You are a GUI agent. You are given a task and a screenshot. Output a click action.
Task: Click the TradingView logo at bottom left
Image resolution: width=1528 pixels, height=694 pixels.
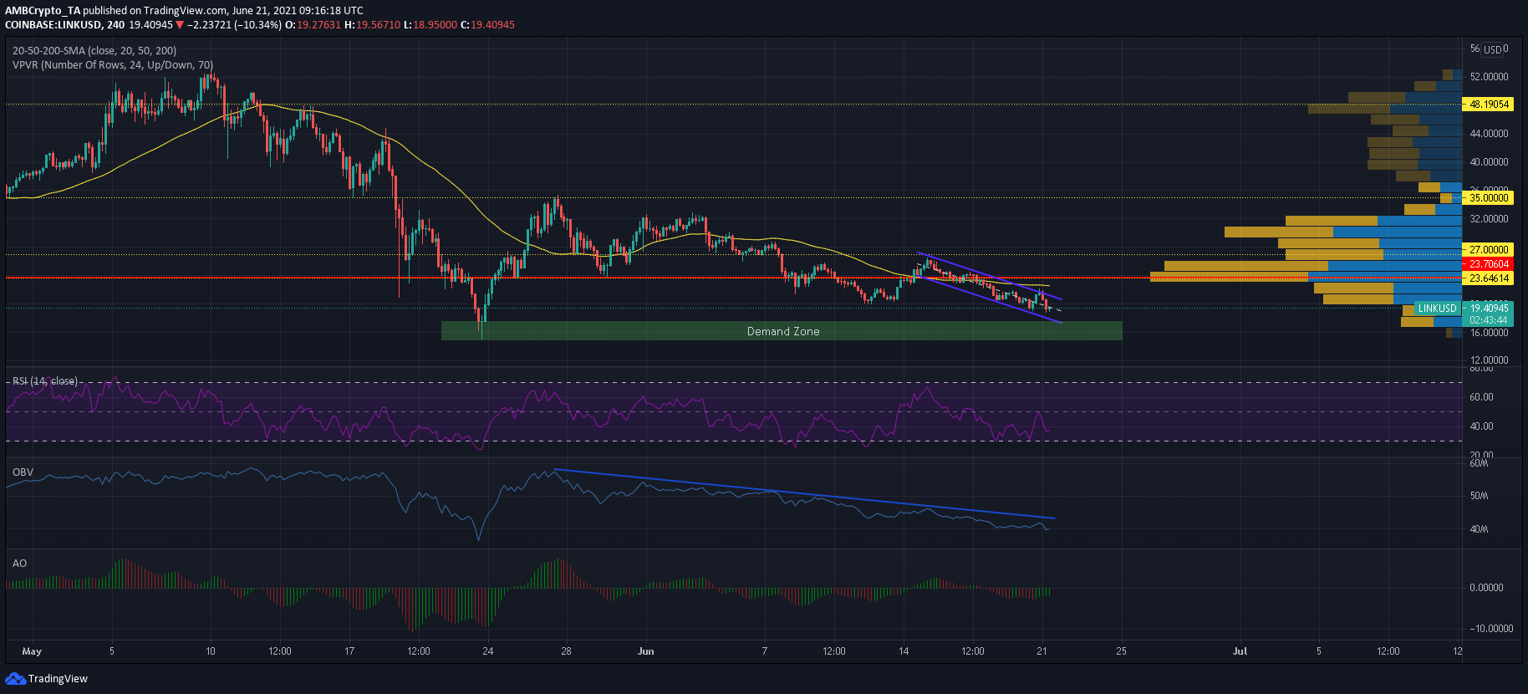click(46, 678)
